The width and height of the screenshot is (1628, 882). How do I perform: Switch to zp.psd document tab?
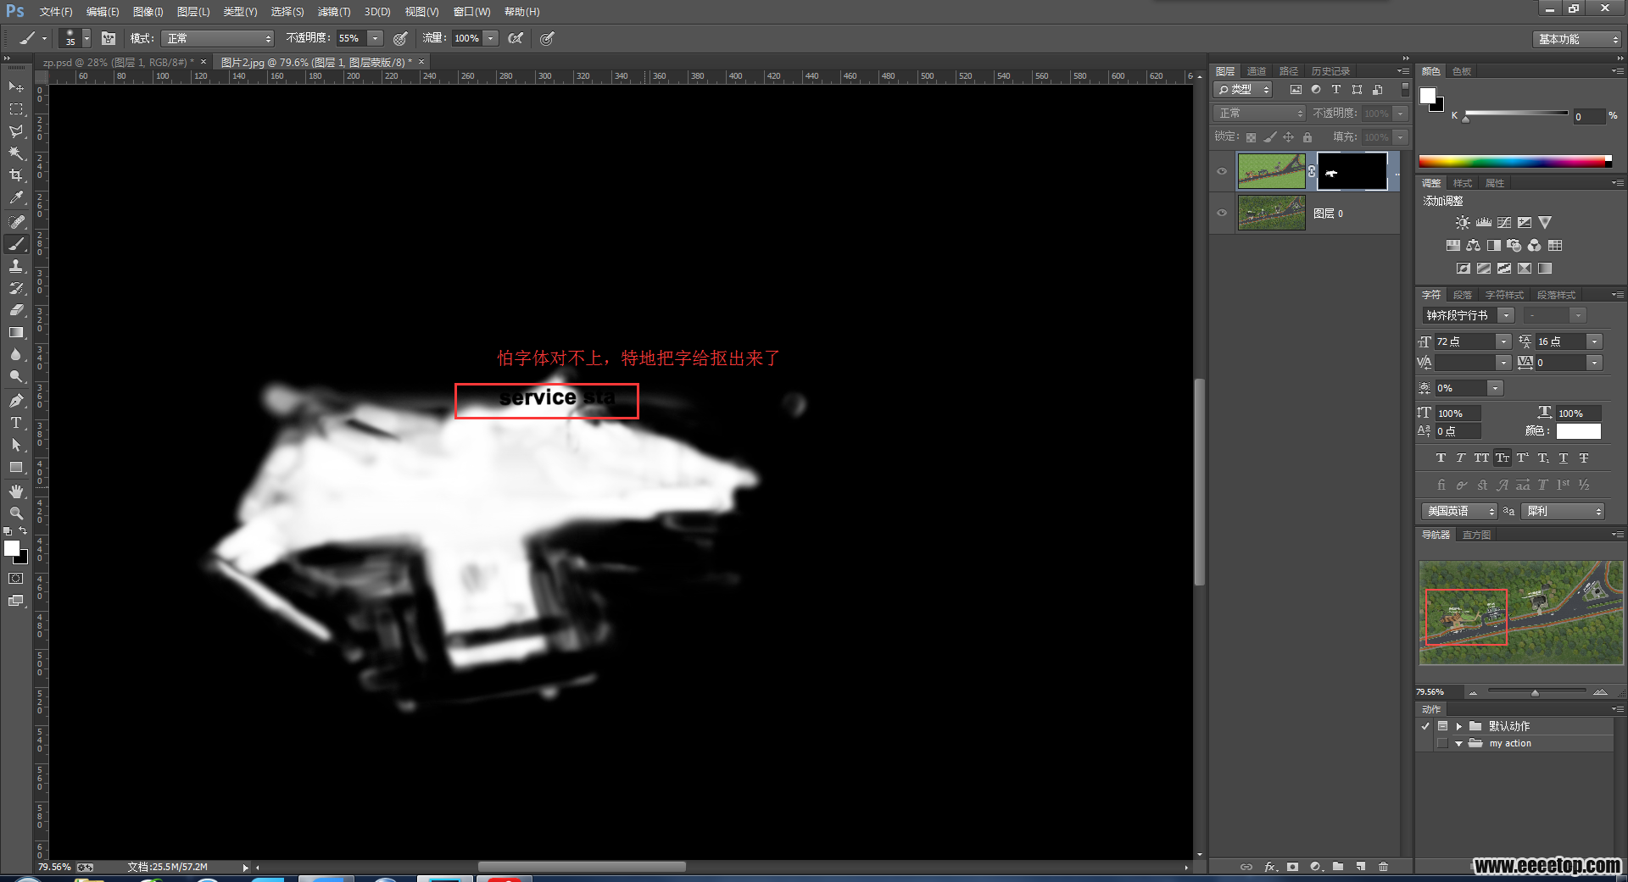click(x=119, y=62)
